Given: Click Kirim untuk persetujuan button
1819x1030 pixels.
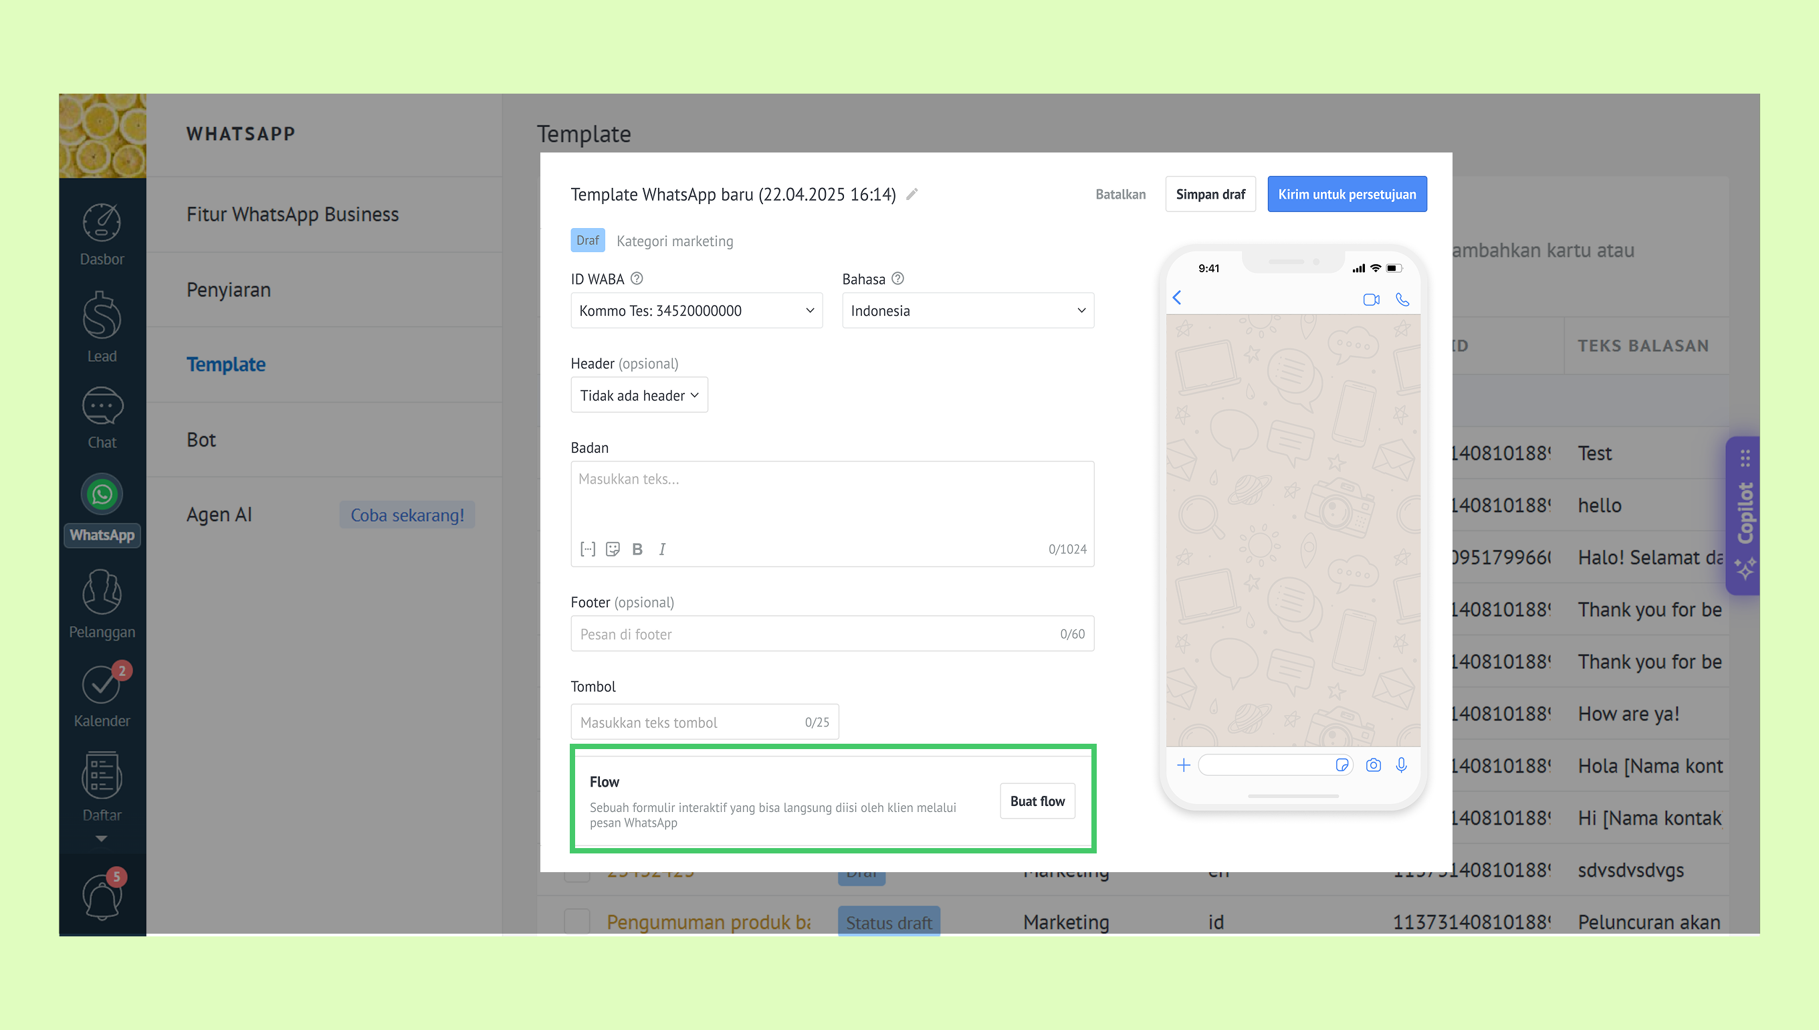Looking at the screenshot, I should coord(1347,194).
